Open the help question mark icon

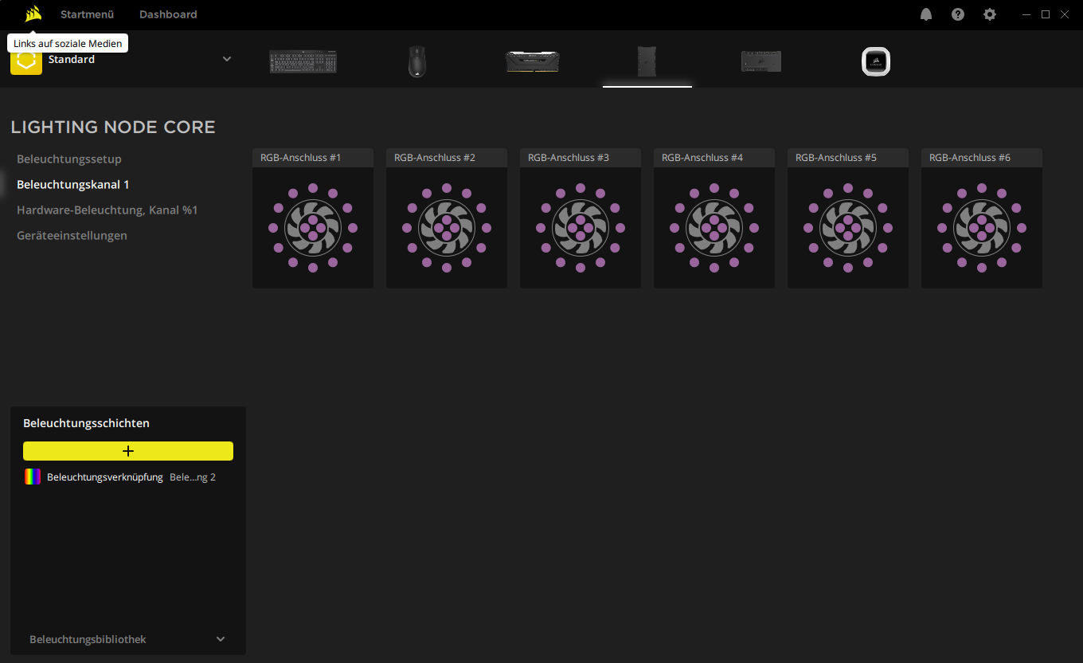[958, 14]
